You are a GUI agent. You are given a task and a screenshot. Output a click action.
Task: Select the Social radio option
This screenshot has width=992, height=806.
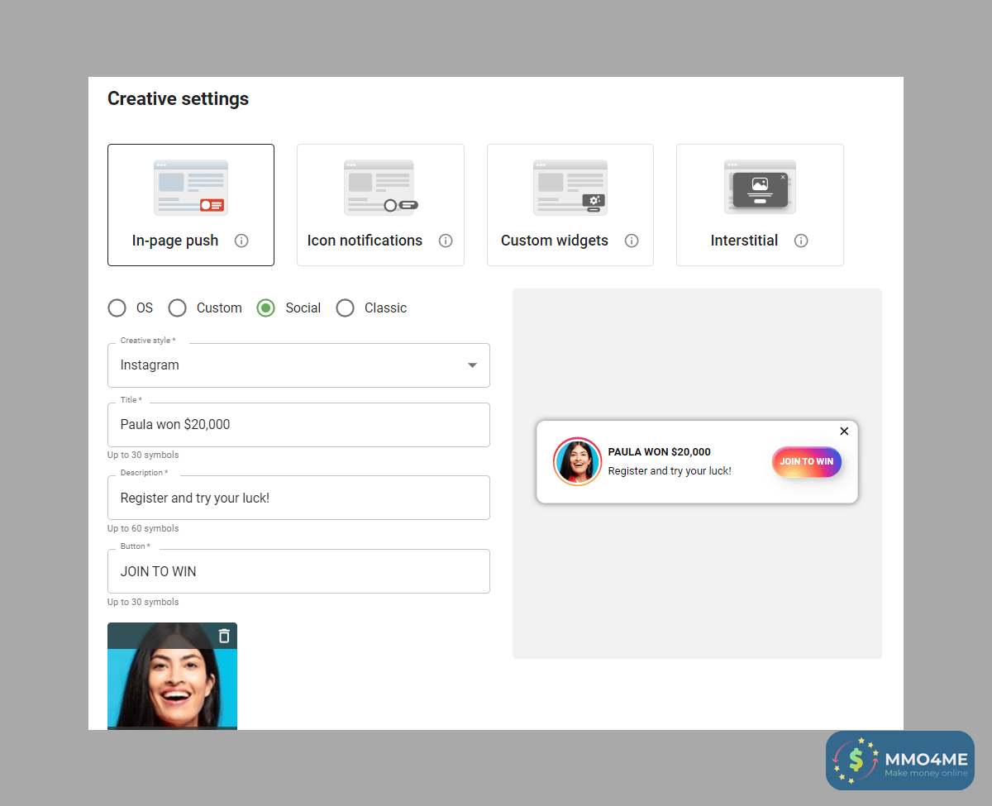265,308
